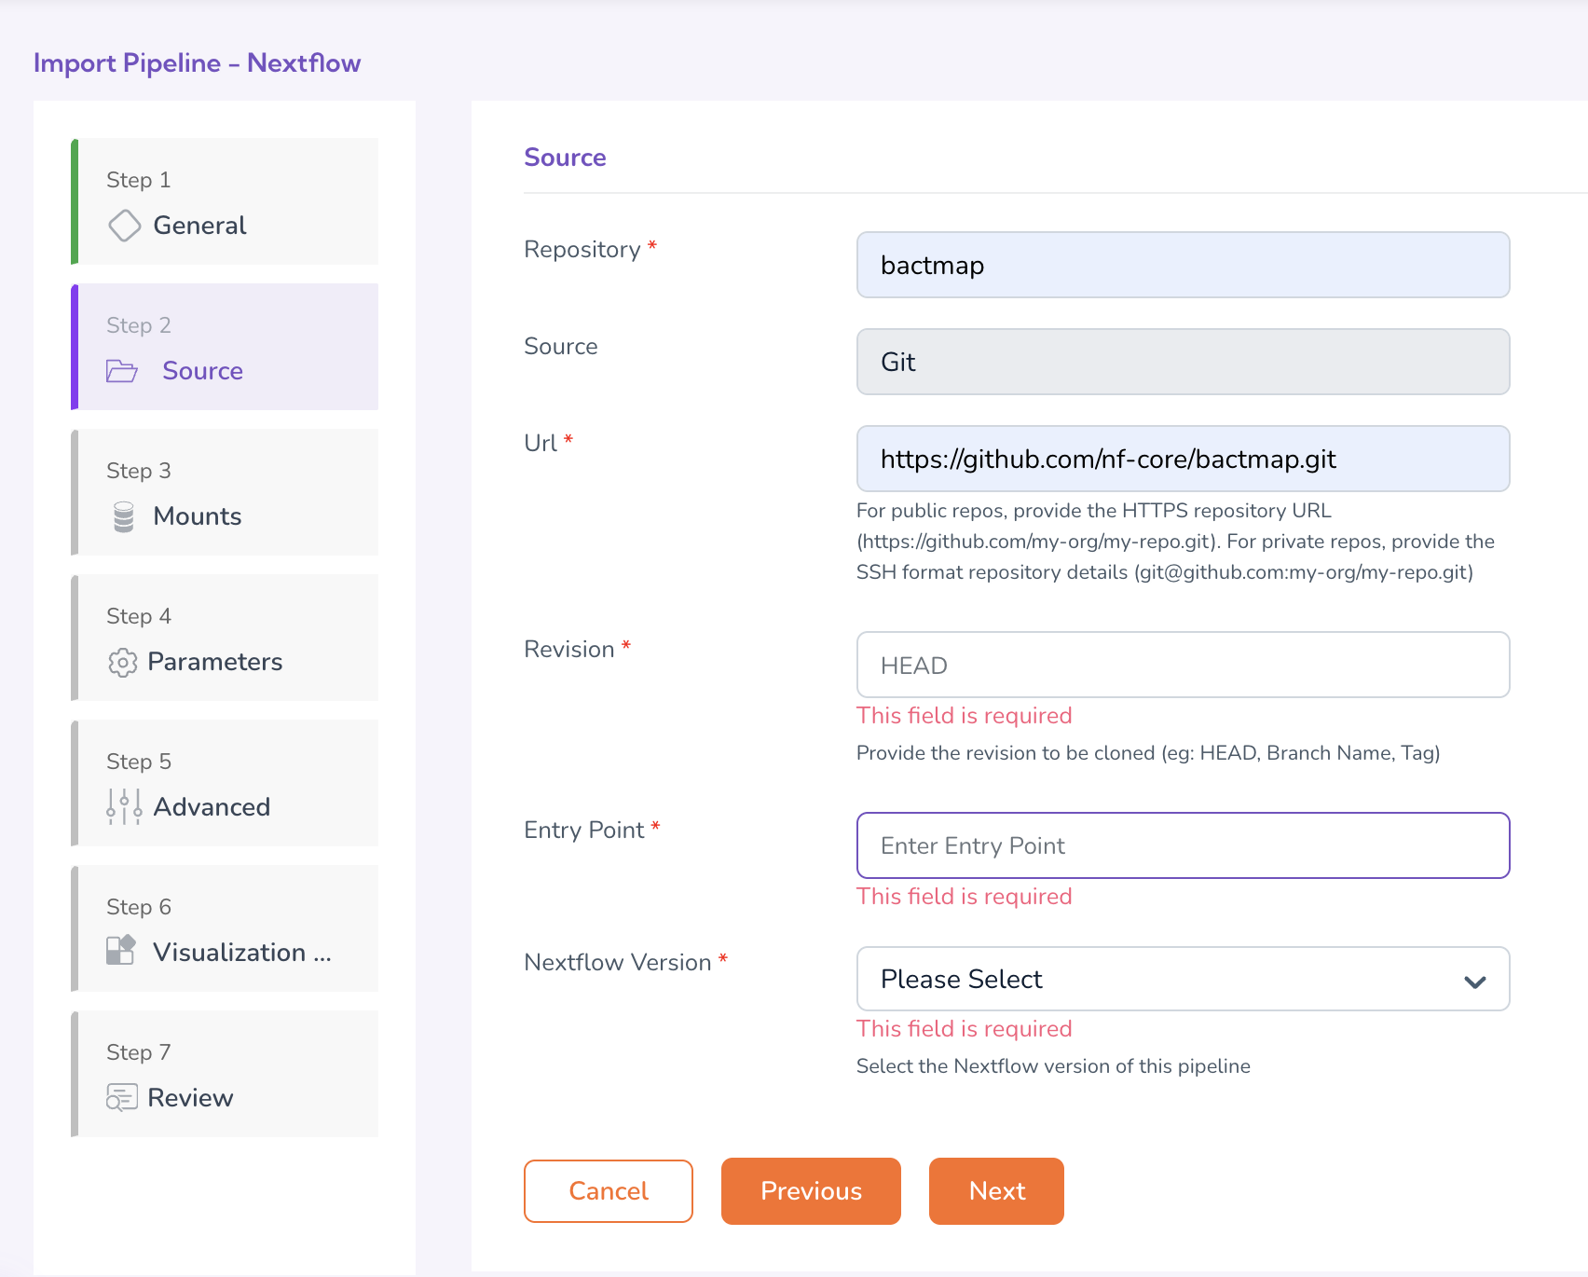Open the Nextflow Version Please Select dropdown
The width and height of the screenshot is (1588, 1277).
tap(1182, 979)
